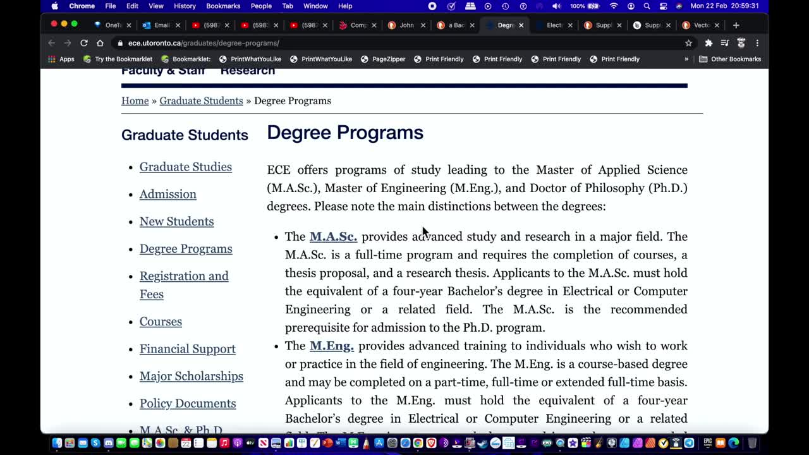This screenshot has width=809, height=455.
Task: Open Time Machine icon in menu bar
Action: coord(505,6)
